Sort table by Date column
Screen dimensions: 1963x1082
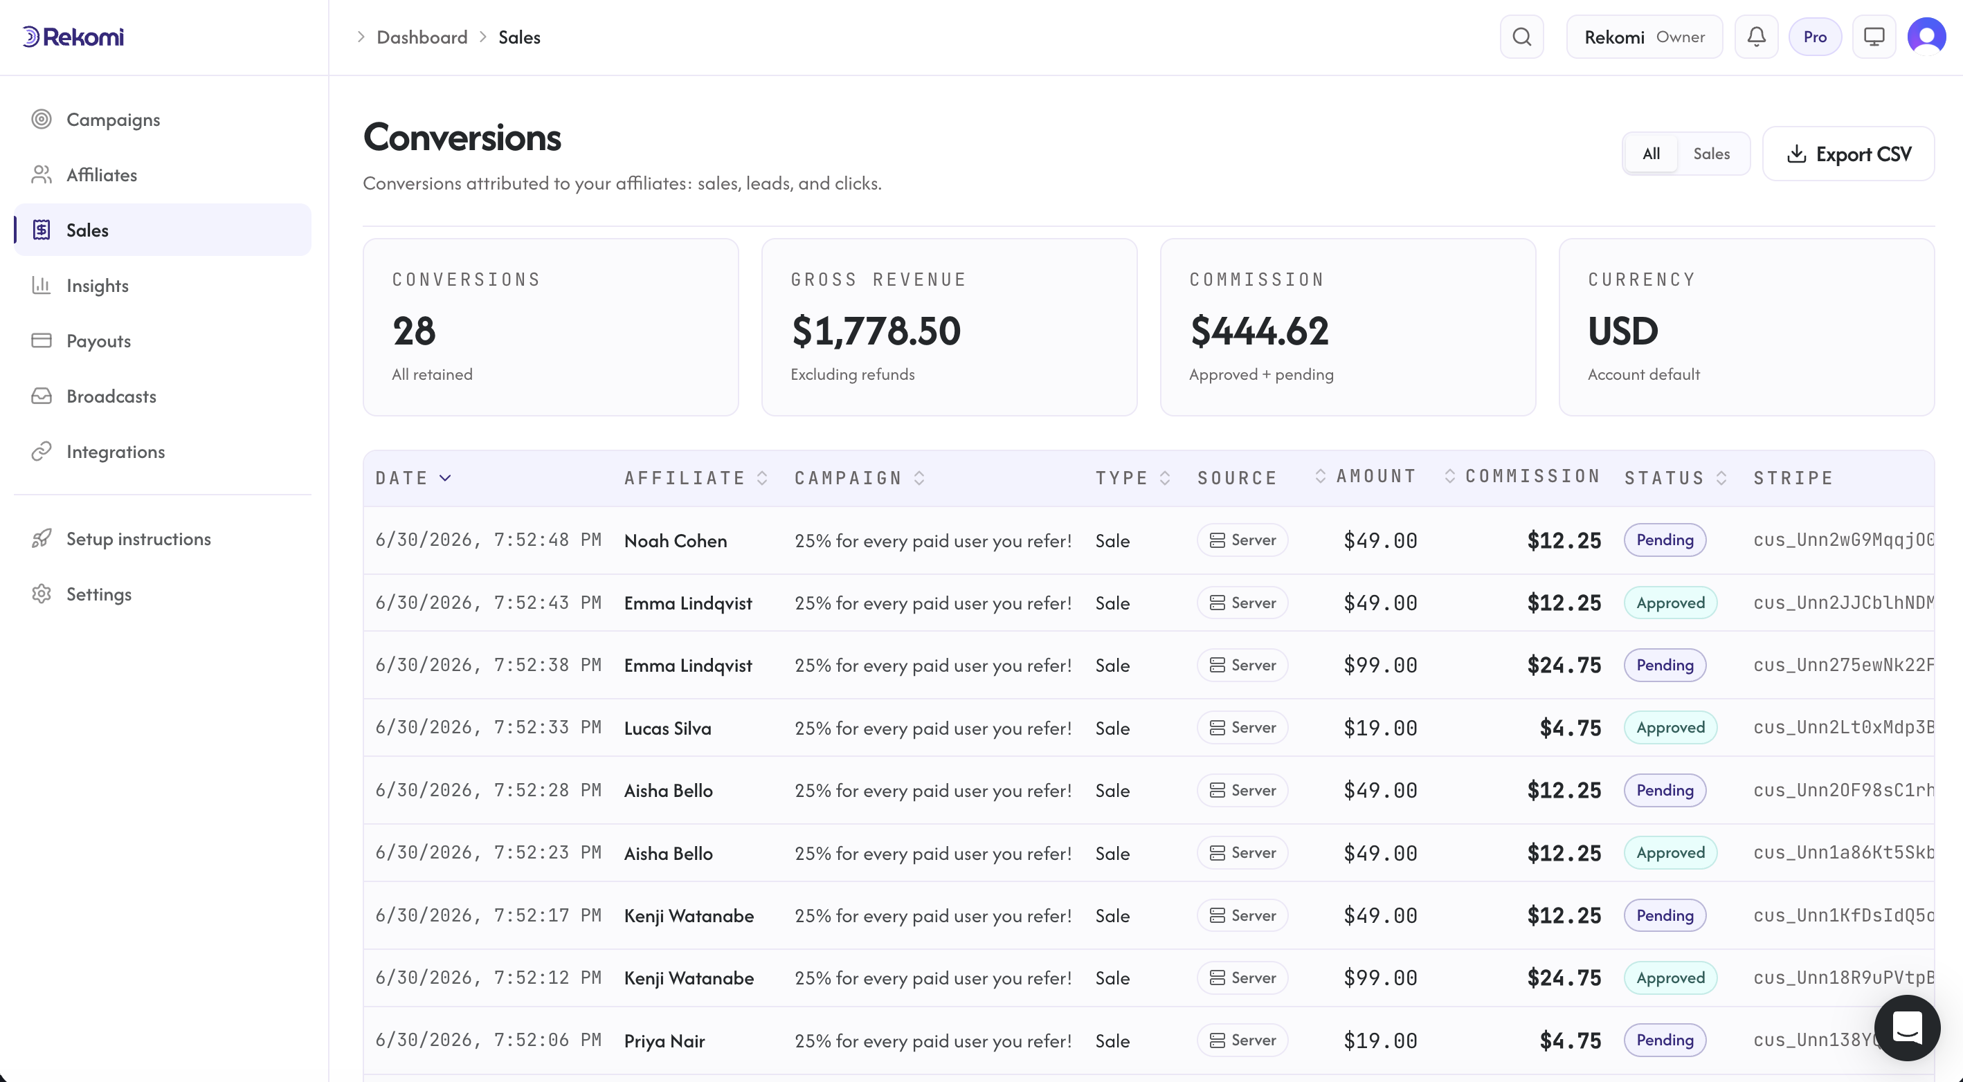click(414, 478)
